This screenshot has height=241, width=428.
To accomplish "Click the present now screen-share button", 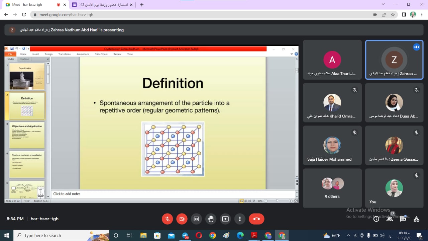I will pos(225,219).
